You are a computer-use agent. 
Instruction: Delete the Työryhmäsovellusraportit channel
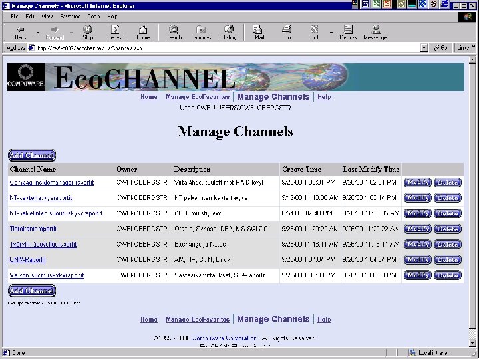(x=448, y=244)
